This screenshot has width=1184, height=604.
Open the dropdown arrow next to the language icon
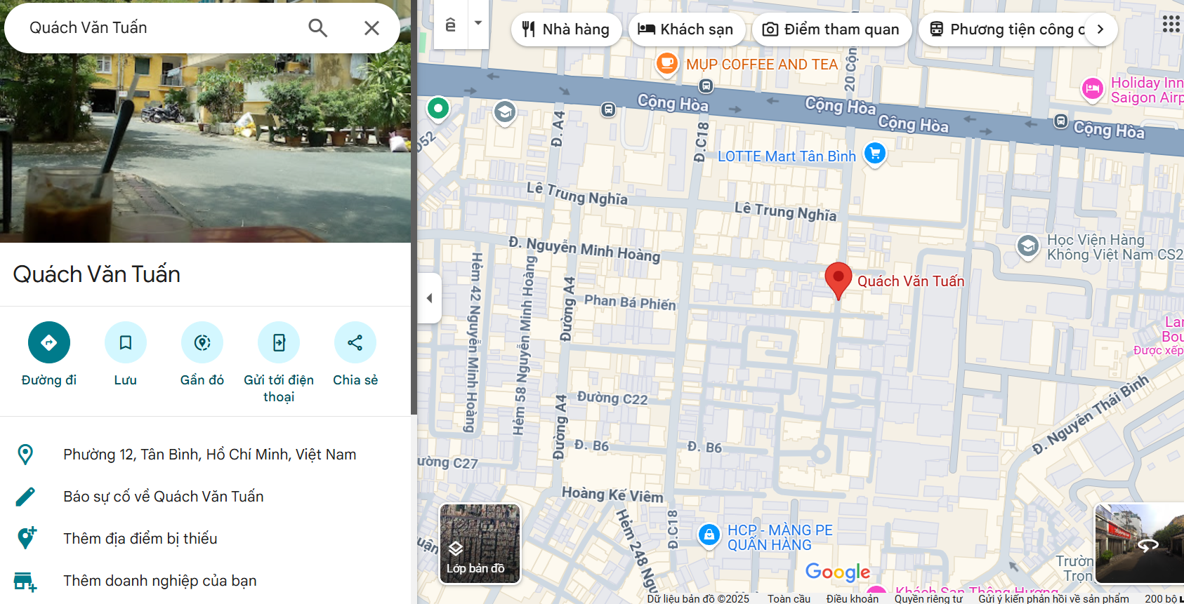[x=478, y=23]
